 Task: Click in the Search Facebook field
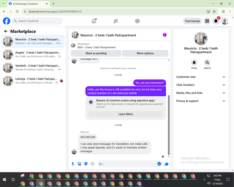pos(37,21)
